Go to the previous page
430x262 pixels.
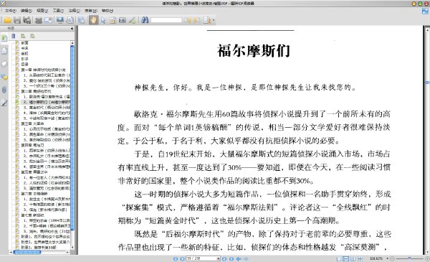point(182,258)
